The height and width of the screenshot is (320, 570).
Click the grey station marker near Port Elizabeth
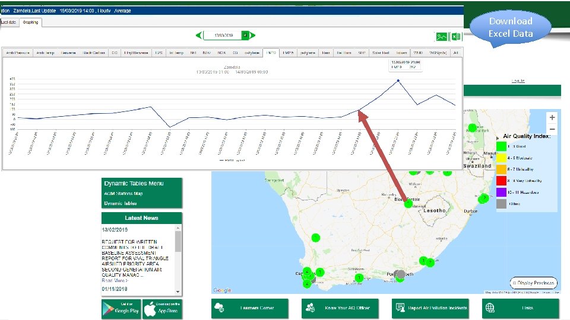click(x=400, y=274)
